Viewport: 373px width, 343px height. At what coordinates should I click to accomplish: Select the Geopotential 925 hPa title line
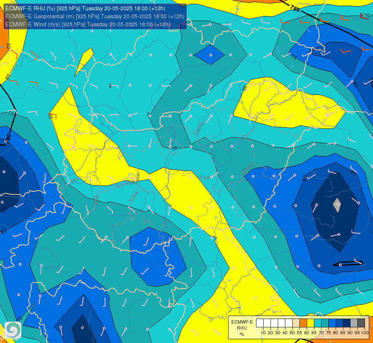[x=94, y=16]
